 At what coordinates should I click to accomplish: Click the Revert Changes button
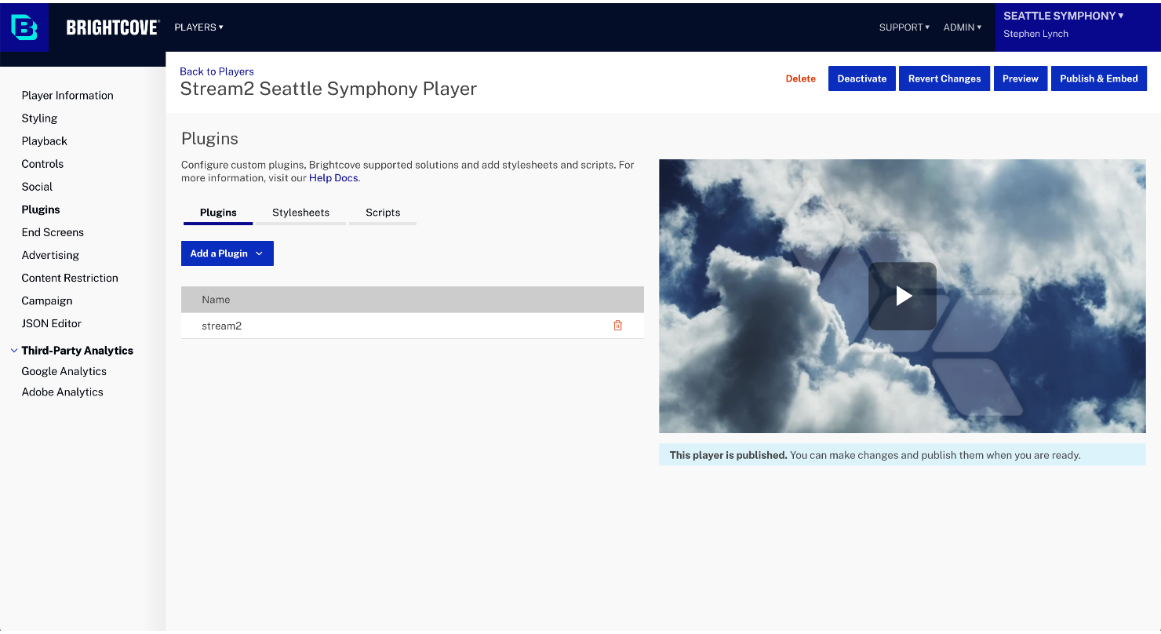point(944,78)
